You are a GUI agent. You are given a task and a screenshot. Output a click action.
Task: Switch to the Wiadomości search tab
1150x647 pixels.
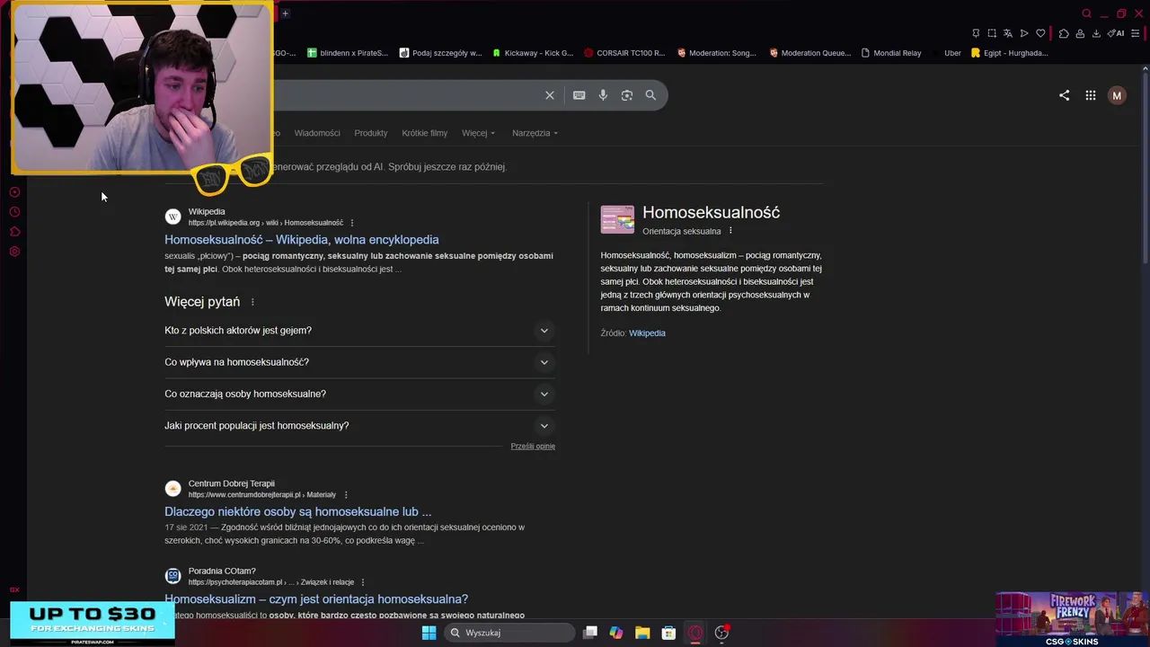(317, 133)
